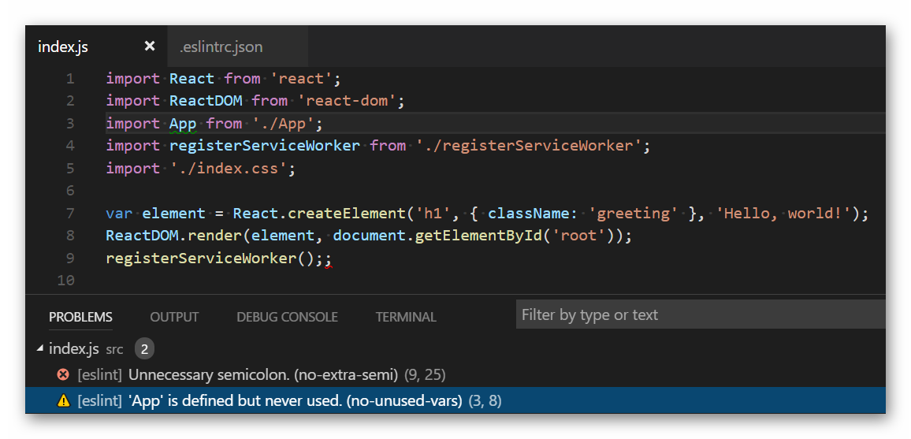Image resolution: width=911 pixels, height=439 pixels.
Task: Select the index.js editor tab
Action: 63,47
